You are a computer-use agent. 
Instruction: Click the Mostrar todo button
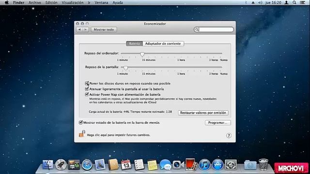pos(104,29)
